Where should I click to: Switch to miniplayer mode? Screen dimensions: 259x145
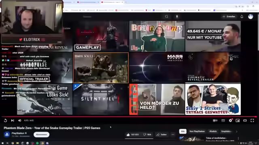[238, 120]
